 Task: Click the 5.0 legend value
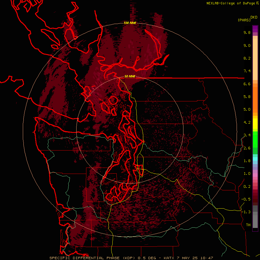(x=247, y=109)
